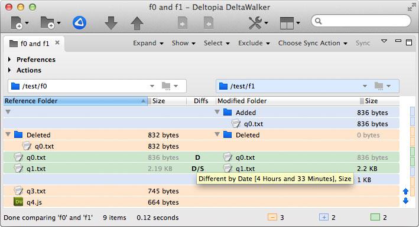Go to previous difference with up arrow
The image size is (419, 227).
click(137, 23)
